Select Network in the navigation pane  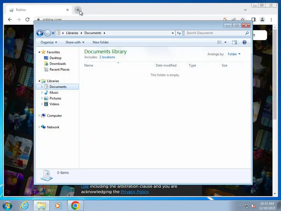click(x=53, y=127)
